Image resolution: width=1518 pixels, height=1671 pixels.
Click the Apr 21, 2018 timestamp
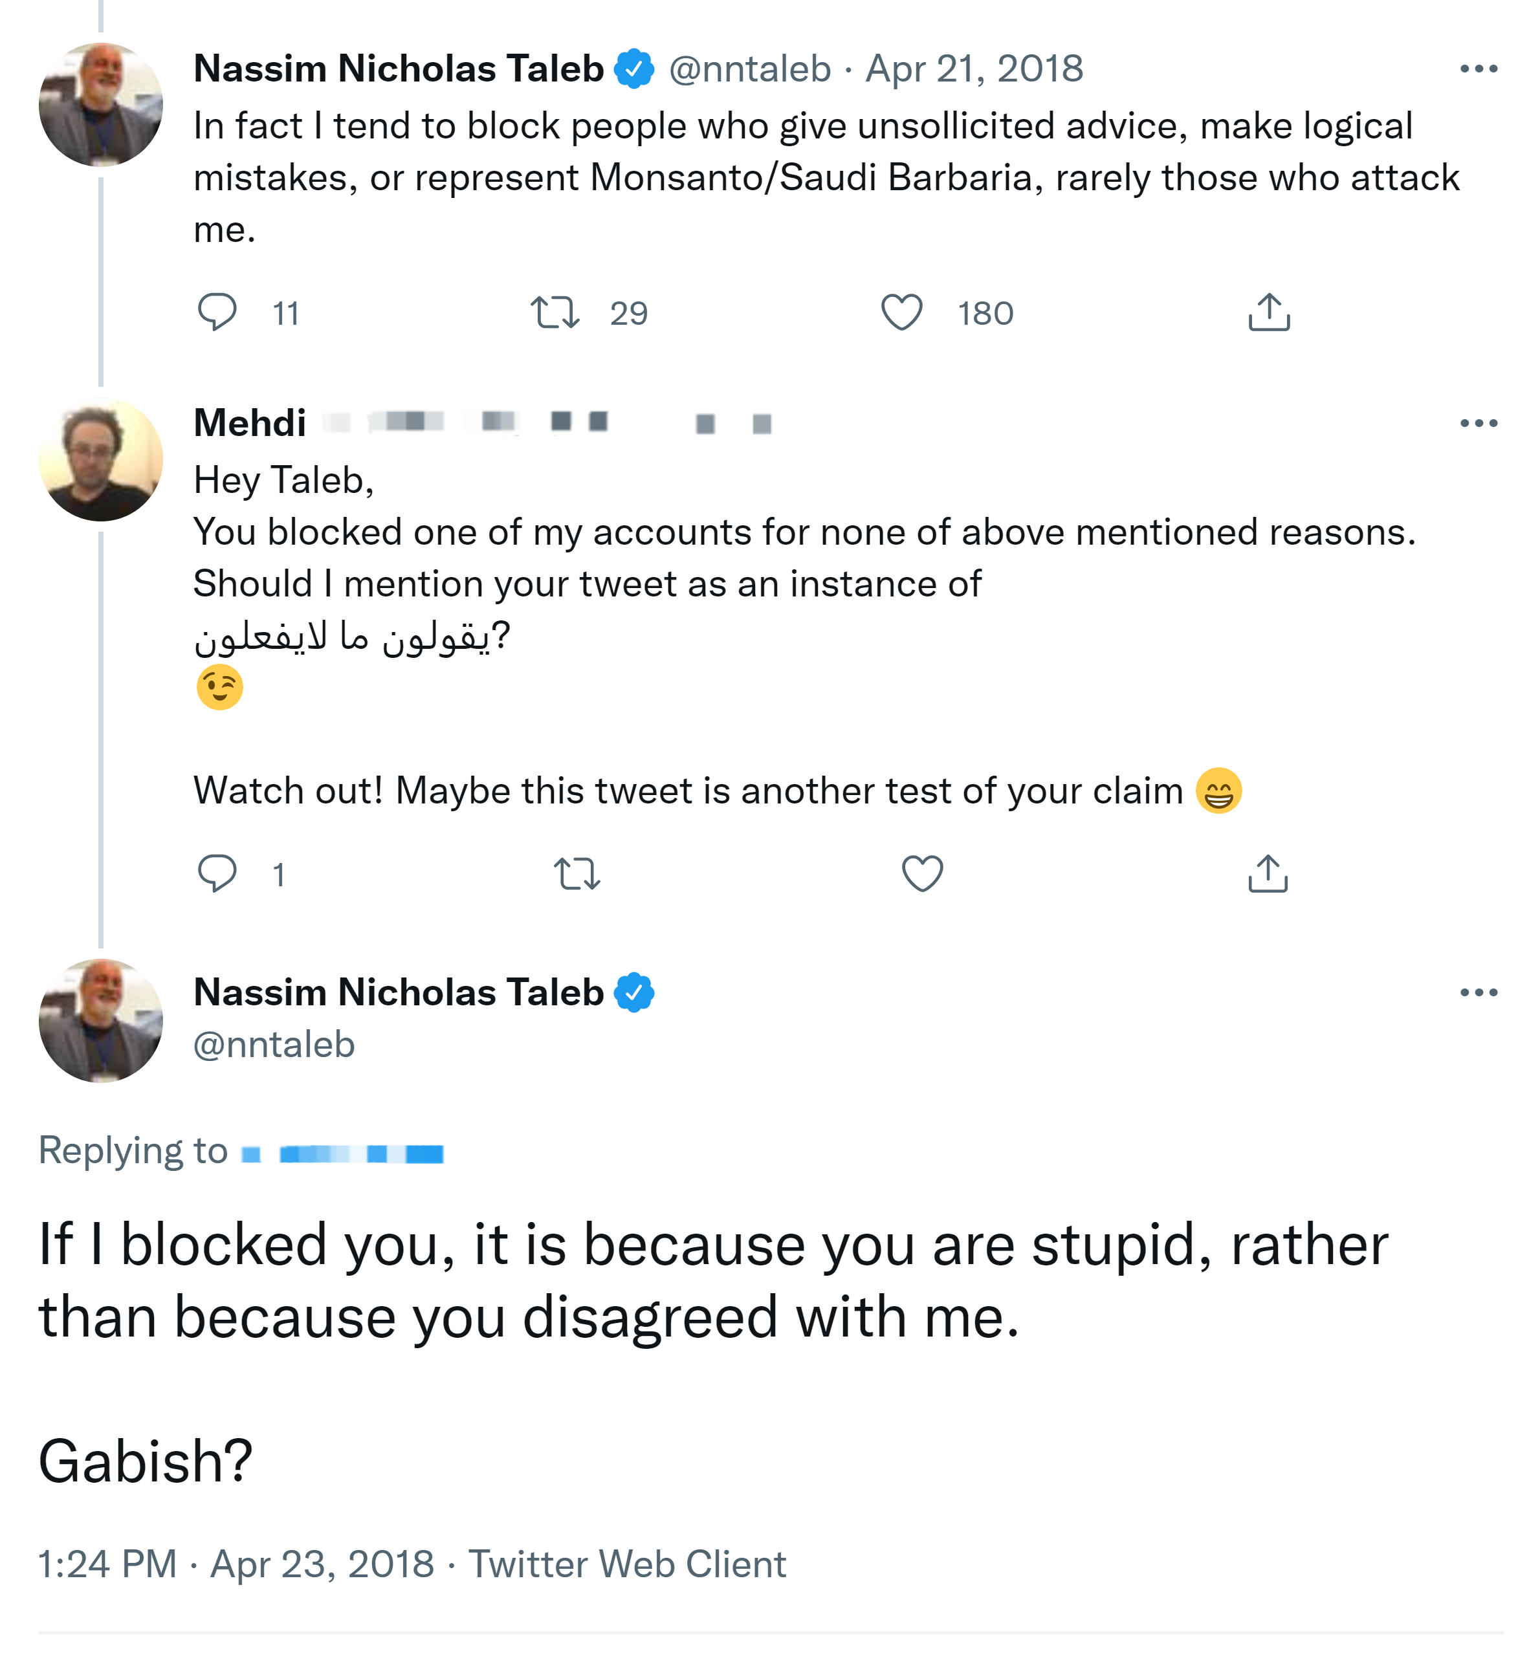point(974,69)
